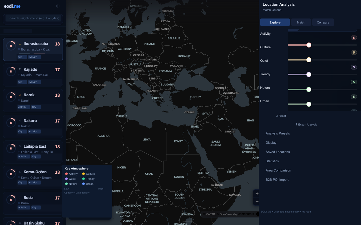The image size is (361, 225).
Task: Click the Reset button in Location Analysis
Action: click(281, 116)
